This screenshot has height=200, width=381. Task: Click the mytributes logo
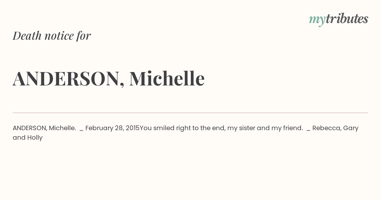338,19
